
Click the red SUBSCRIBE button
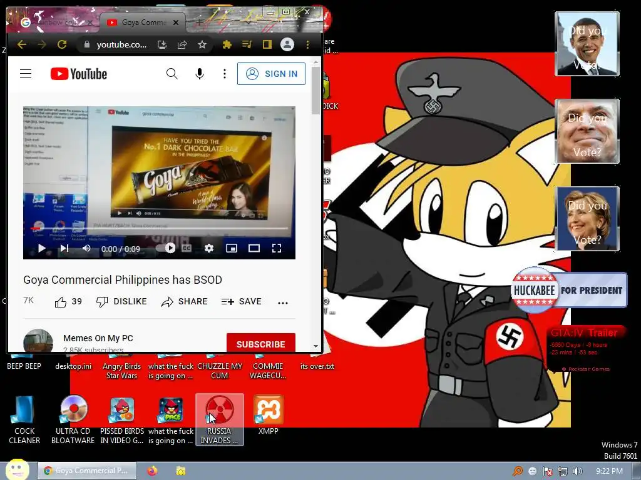click(x=261, y=343)
